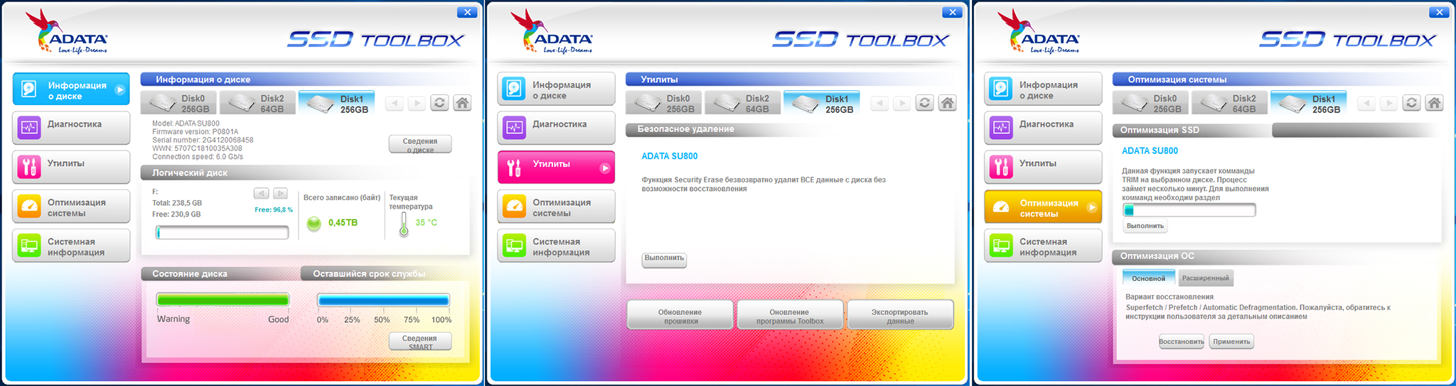Click ADATA SU800 label in right window
This screenshot has height=386, width=1456.
[1150, 151]
